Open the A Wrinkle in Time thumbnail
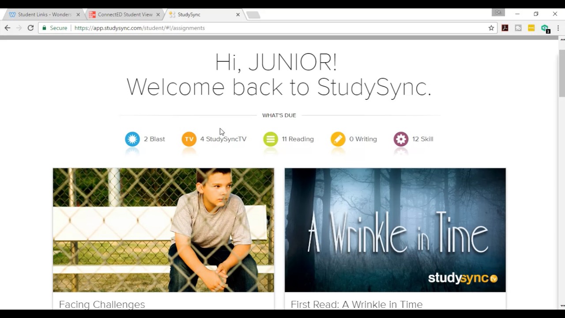This screenshot has width=565, height=318. [x=395, y=230]
